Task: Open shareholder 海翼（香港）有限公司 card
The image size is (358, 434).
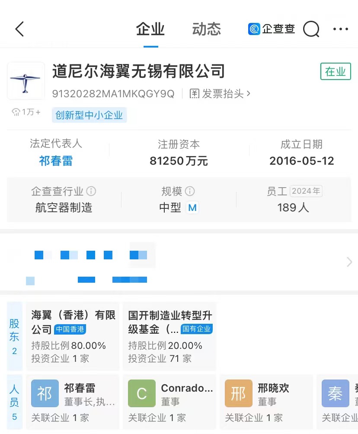Action: coord(73,337)
